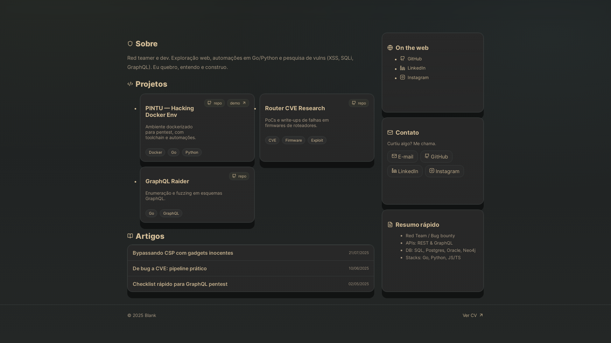
Task: Click the Exploit tag on Router card
Action: click(x=317, y=140)
